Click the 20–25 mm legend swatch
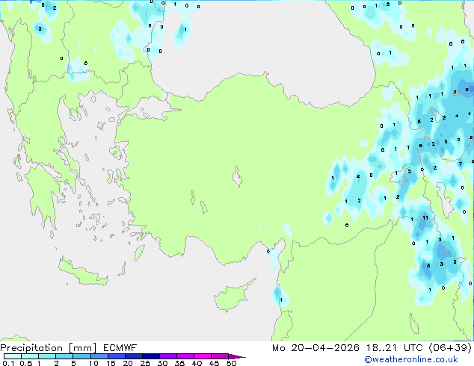The width and height of the screenshot is (474, 366). point(133,356)
